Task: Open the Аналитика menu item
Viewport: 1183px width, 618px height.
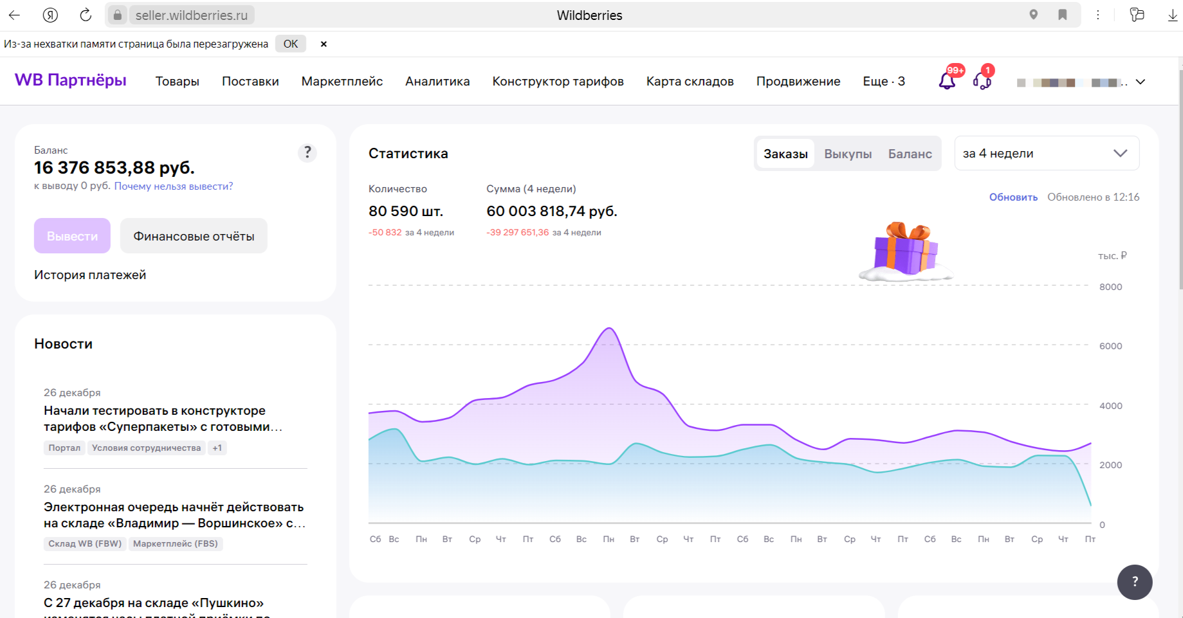Action: click(437, 81)
